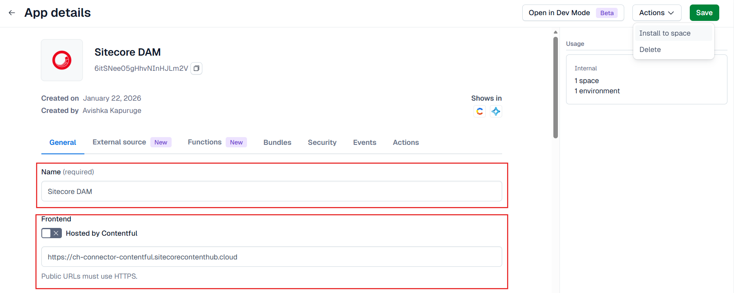
Task: Switch to the General tab
Action: 63,142
